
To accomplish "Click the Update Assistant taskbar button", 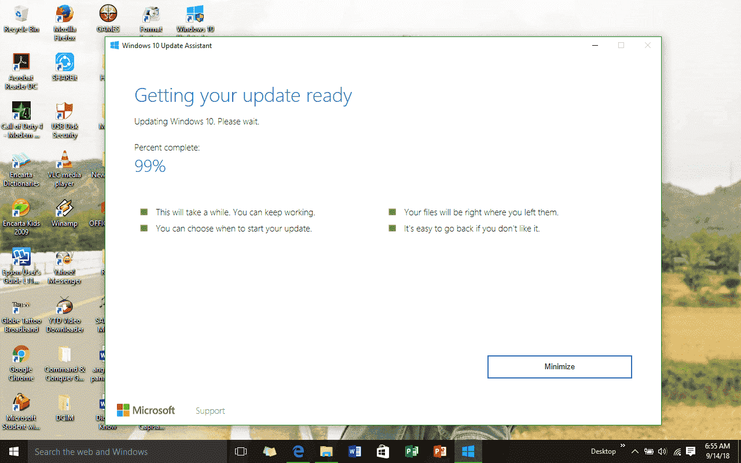I will (x=468, y=451).
